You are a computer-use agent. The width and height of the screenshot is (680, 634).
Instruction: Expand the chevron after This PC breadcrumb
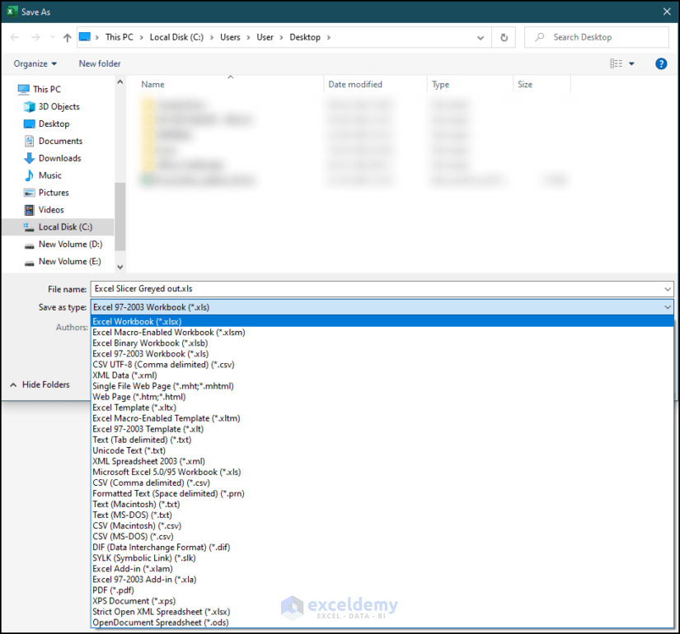click(142, 38)
